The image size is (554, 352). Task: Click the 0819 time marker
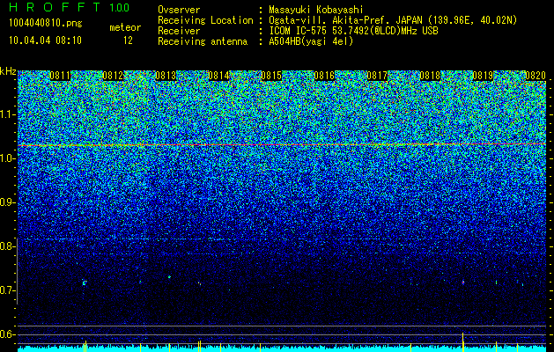483,76
